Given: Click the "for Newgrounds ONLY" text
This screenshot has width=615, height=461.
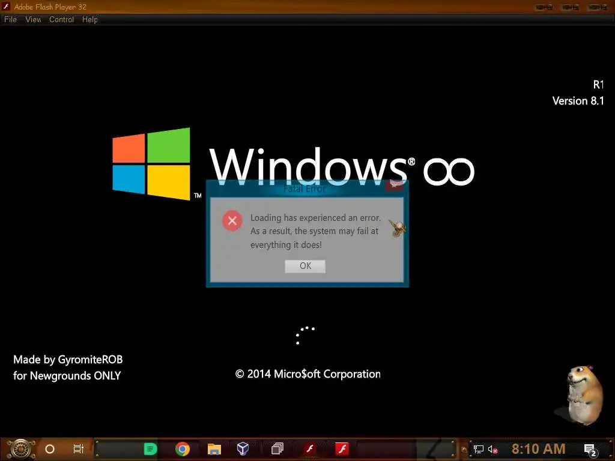Looking at the screenshot, I should [67, 376].
